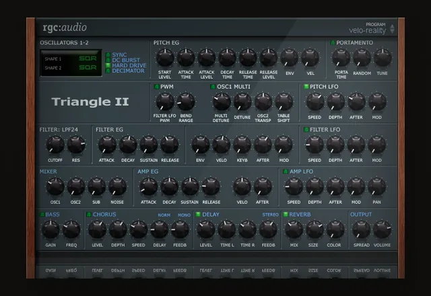Click the reverb SIZE knob

(x=314, y=229)
